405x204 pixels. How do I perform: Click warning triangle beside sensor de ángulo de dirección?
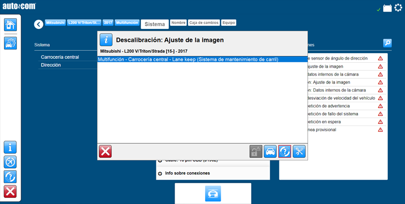click(x=380, y=58)
